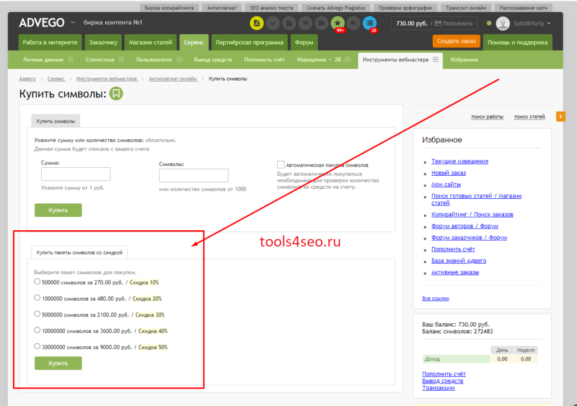Click the ADVEGO logo
This screenshot has width=577, height=406.
point(42,23)
